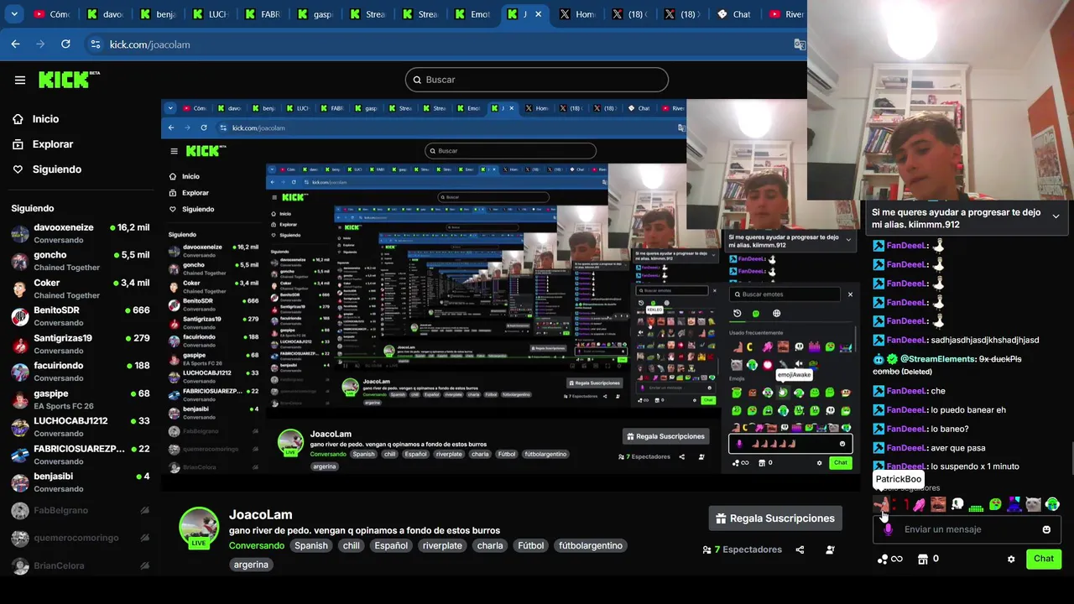Close the active Kick tab
The width and height of the screenshot is (1074, 604).
click(x=538, y=14)
